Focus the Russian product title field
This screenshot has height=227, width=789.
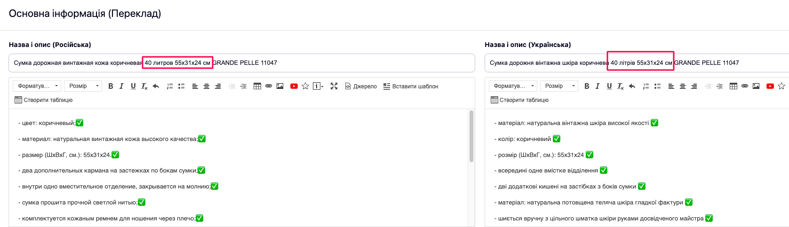[242, 63]
